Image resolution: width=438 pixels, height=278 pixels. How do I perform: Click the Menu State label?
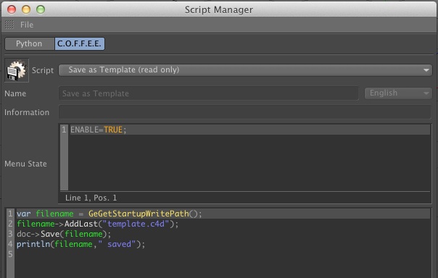pos(25,164)
